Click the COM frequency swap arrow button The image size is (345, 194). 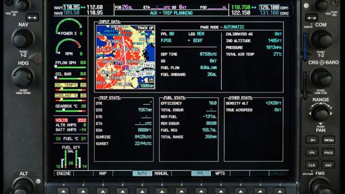click(x=311, y=18)
